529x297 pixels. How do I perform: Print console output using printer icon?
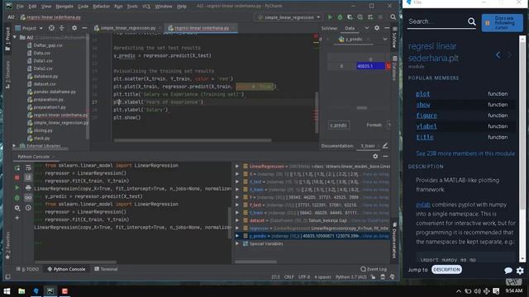pyautogui.click(x=28, y=187)
